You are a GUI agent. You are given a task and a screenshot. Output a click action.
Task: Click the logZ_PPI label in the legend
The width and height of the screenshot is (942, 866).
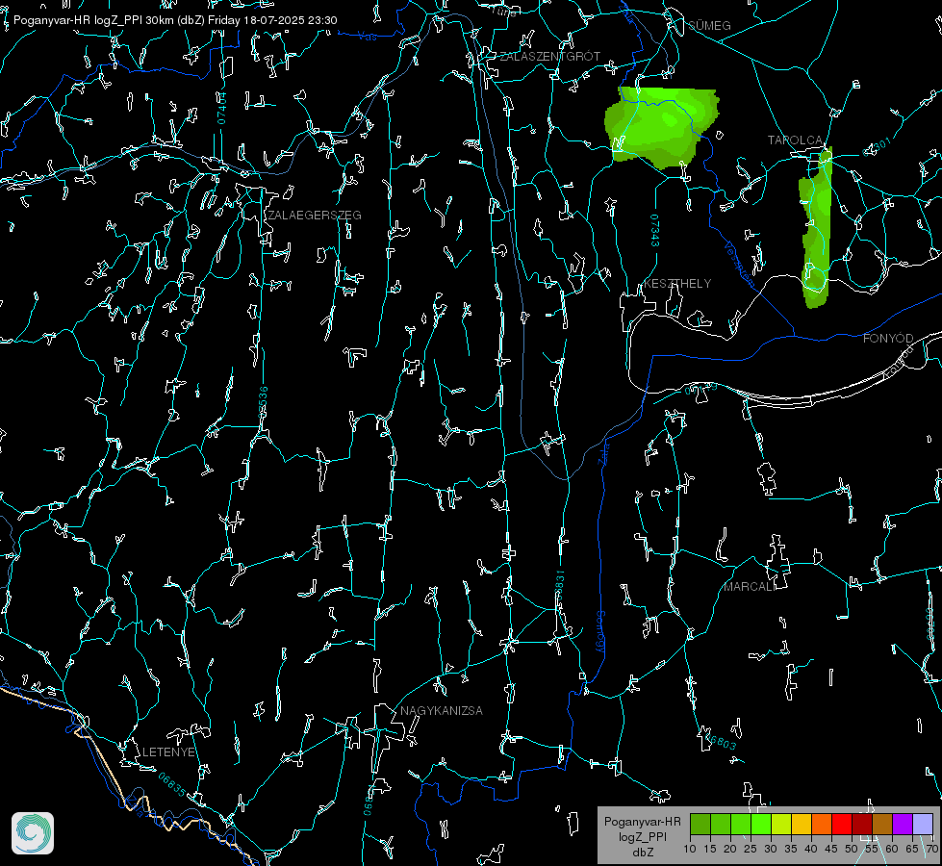click(642, 836)
